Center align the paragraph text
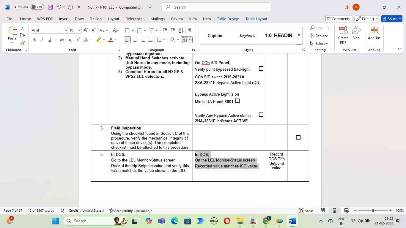The height and width of the screenshot is (228, 406). click(x=135, y=40)
